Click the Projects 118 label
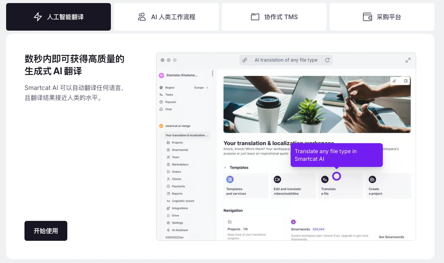Screen dimensions: 444x263 pyautogui.click(x=237, y=229)
